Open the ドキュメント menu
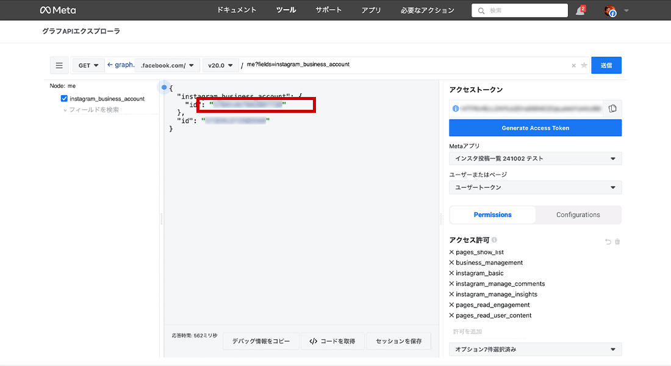The width and height of the screenshot is (671, 366). coord(237,10)
